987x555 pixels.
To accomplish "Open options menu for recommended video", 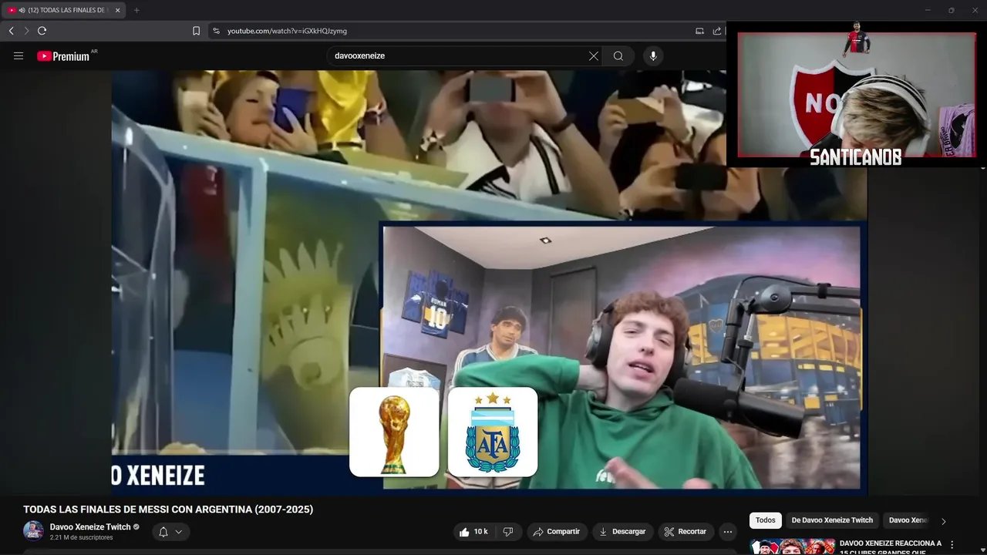I will pos(952,545).
